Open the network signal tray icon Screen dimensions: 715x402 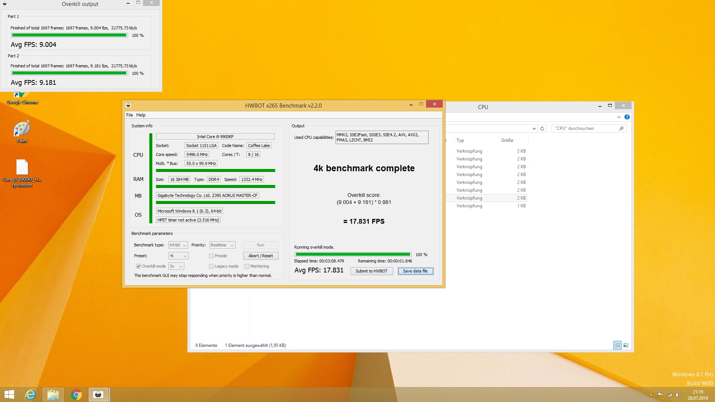(x=669, y=395)
